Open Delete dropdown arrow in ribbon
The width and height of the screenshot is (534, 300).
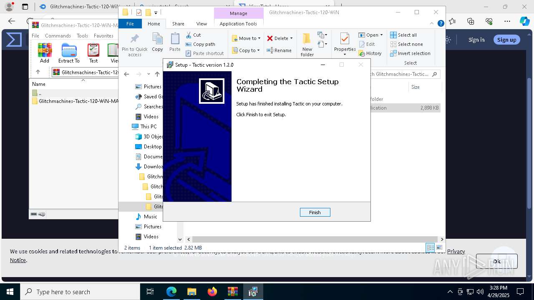(x=291, y=38)
